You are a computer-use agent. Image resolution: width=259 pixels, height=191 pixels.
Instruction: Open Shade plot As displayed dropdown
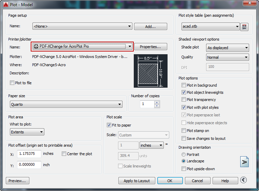pyautogui.click(x=228, y=48)
